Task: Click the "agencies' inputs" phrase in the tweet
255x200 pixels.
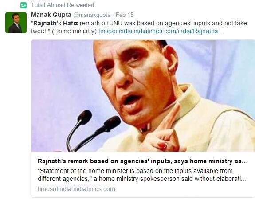Action: click(188, 23)
